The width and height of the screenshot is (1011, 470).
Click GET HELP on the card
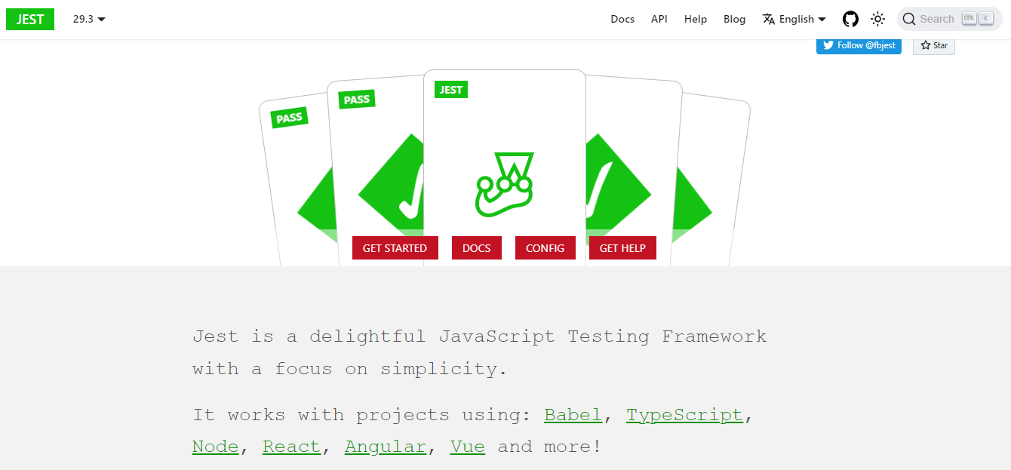tap(622, 247)
